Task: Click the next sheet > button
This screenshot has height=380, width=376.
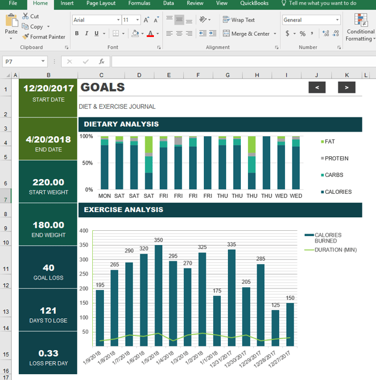Action: pos(347,88)
